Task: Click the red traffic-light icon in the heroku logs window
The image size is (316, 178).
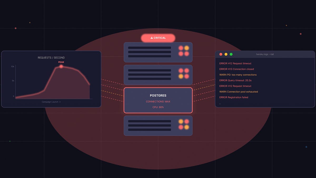Action: point(221,54)
